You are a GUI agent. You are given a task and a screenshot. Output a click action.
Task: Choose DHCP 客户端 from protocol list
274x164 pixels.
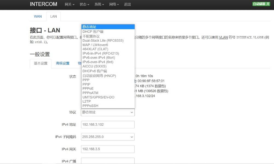[93, 32]
